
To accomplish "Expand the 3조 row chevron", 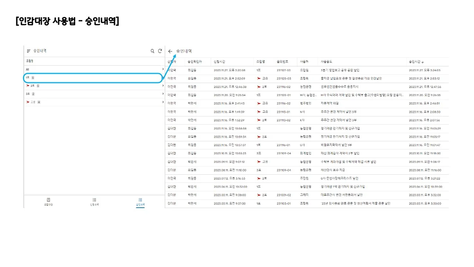I will (x=163, y=94).
